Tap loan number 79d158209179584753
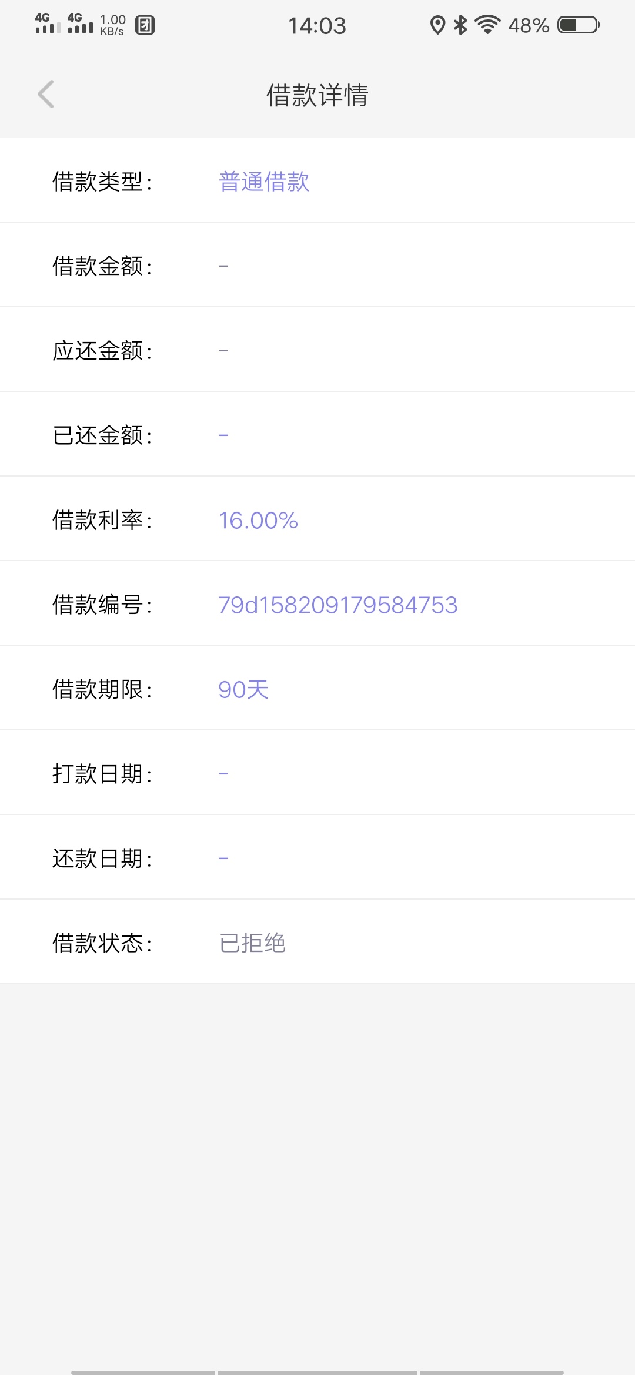This screenshot has width=635, height=1375. 338,605
